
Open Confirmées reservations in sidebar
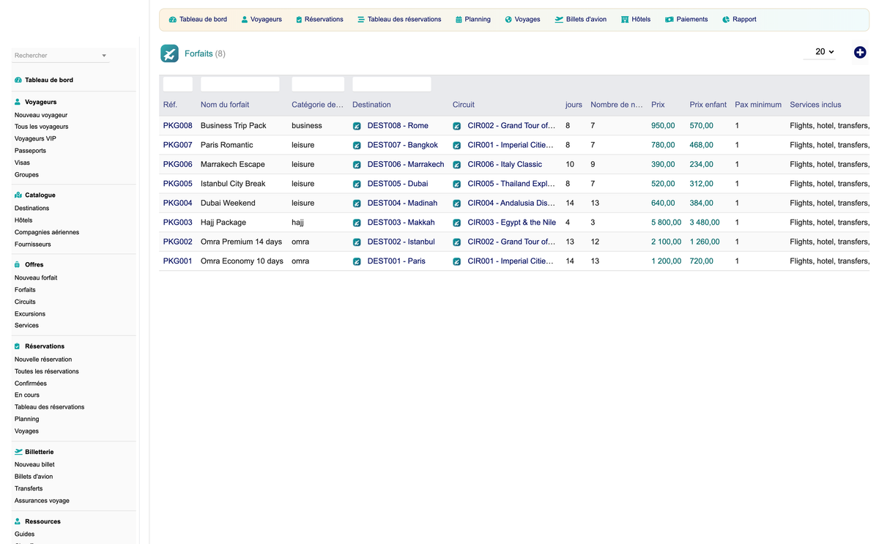[31, 383]
